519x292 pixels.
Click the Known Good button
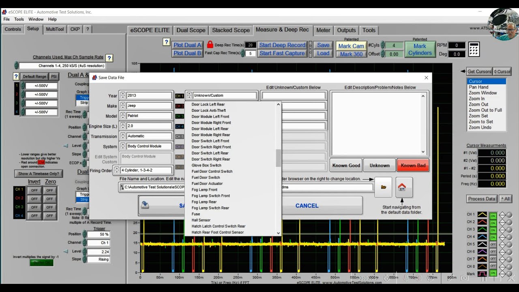coord(346,165)
